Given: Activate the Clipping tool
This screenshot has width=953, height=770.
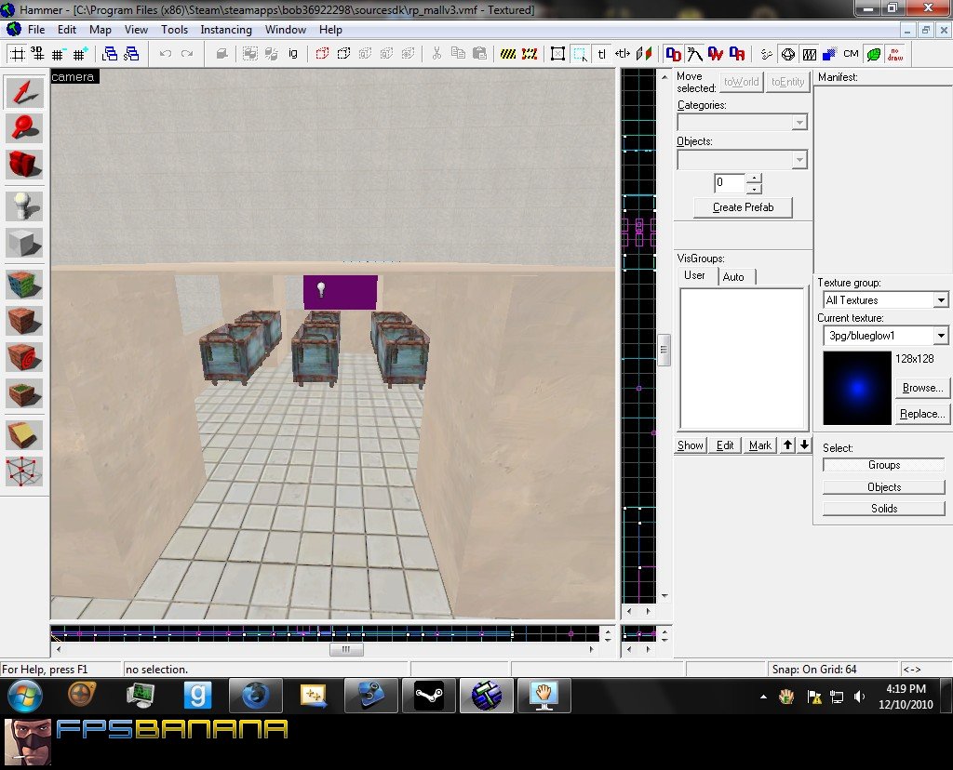Looking at the screenshot, I should coord(24,435).
